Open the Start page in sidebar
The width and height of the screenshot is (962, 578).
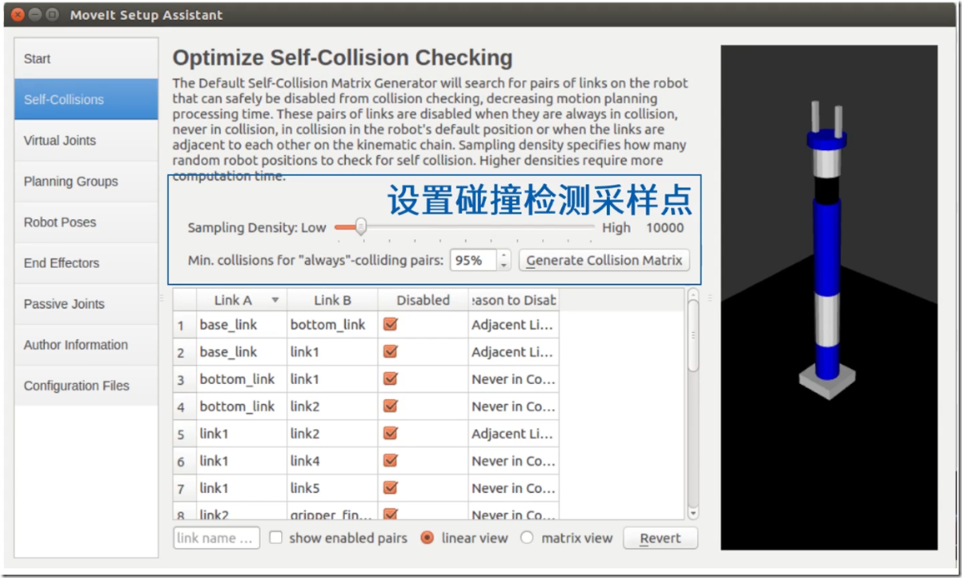[x=86, y=58]
